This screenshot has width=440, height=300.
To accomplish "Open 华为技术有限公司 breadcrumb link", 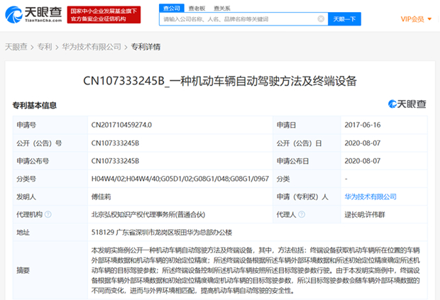I will tap(92, 47).
